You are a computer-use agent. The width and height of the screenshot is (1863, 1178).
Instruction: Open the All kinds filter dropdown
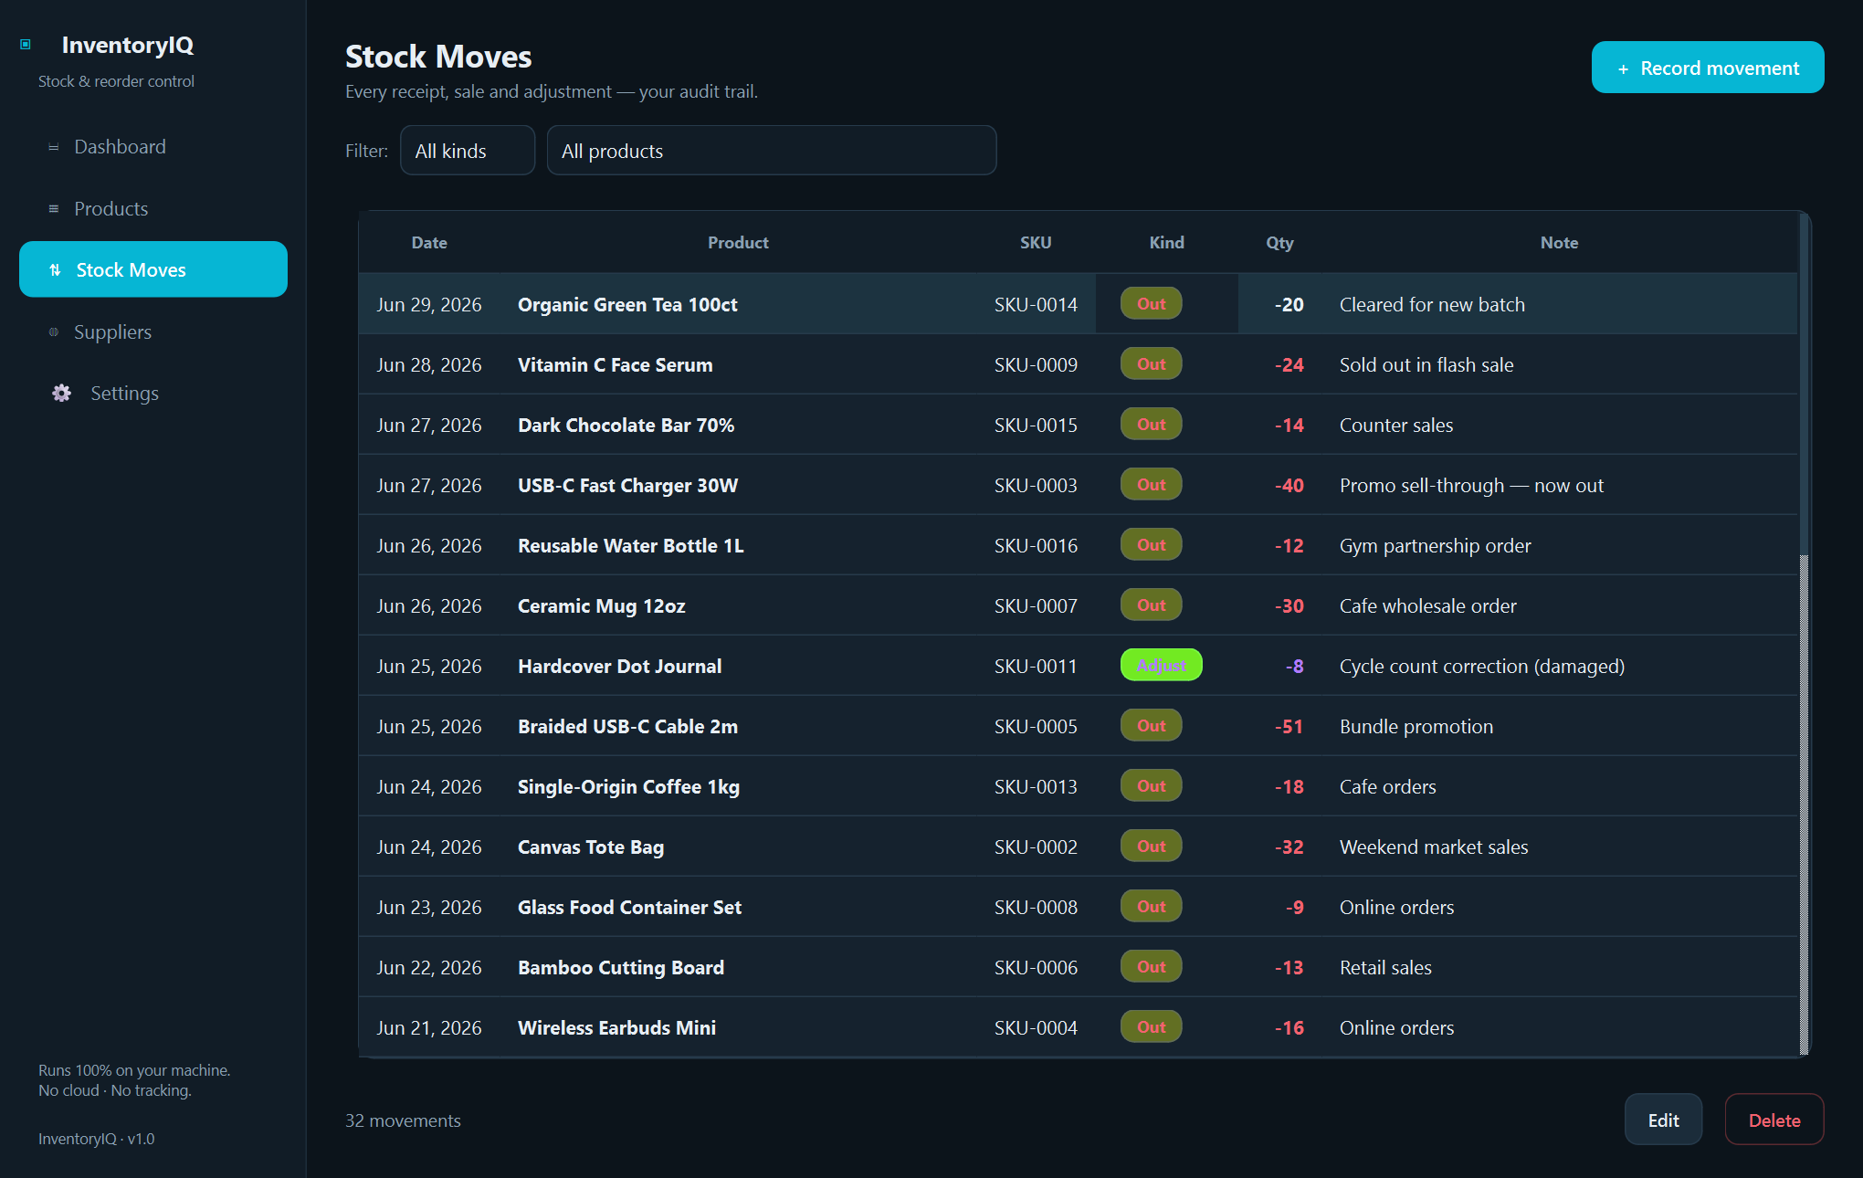(468, 151)
